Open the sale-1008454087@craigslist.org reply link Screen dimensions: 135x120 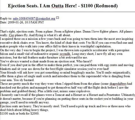(34, 18)
